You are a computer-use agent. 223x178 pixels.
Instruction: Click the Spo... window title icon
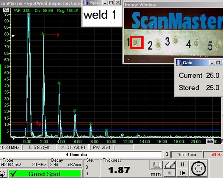pos(86,3)
